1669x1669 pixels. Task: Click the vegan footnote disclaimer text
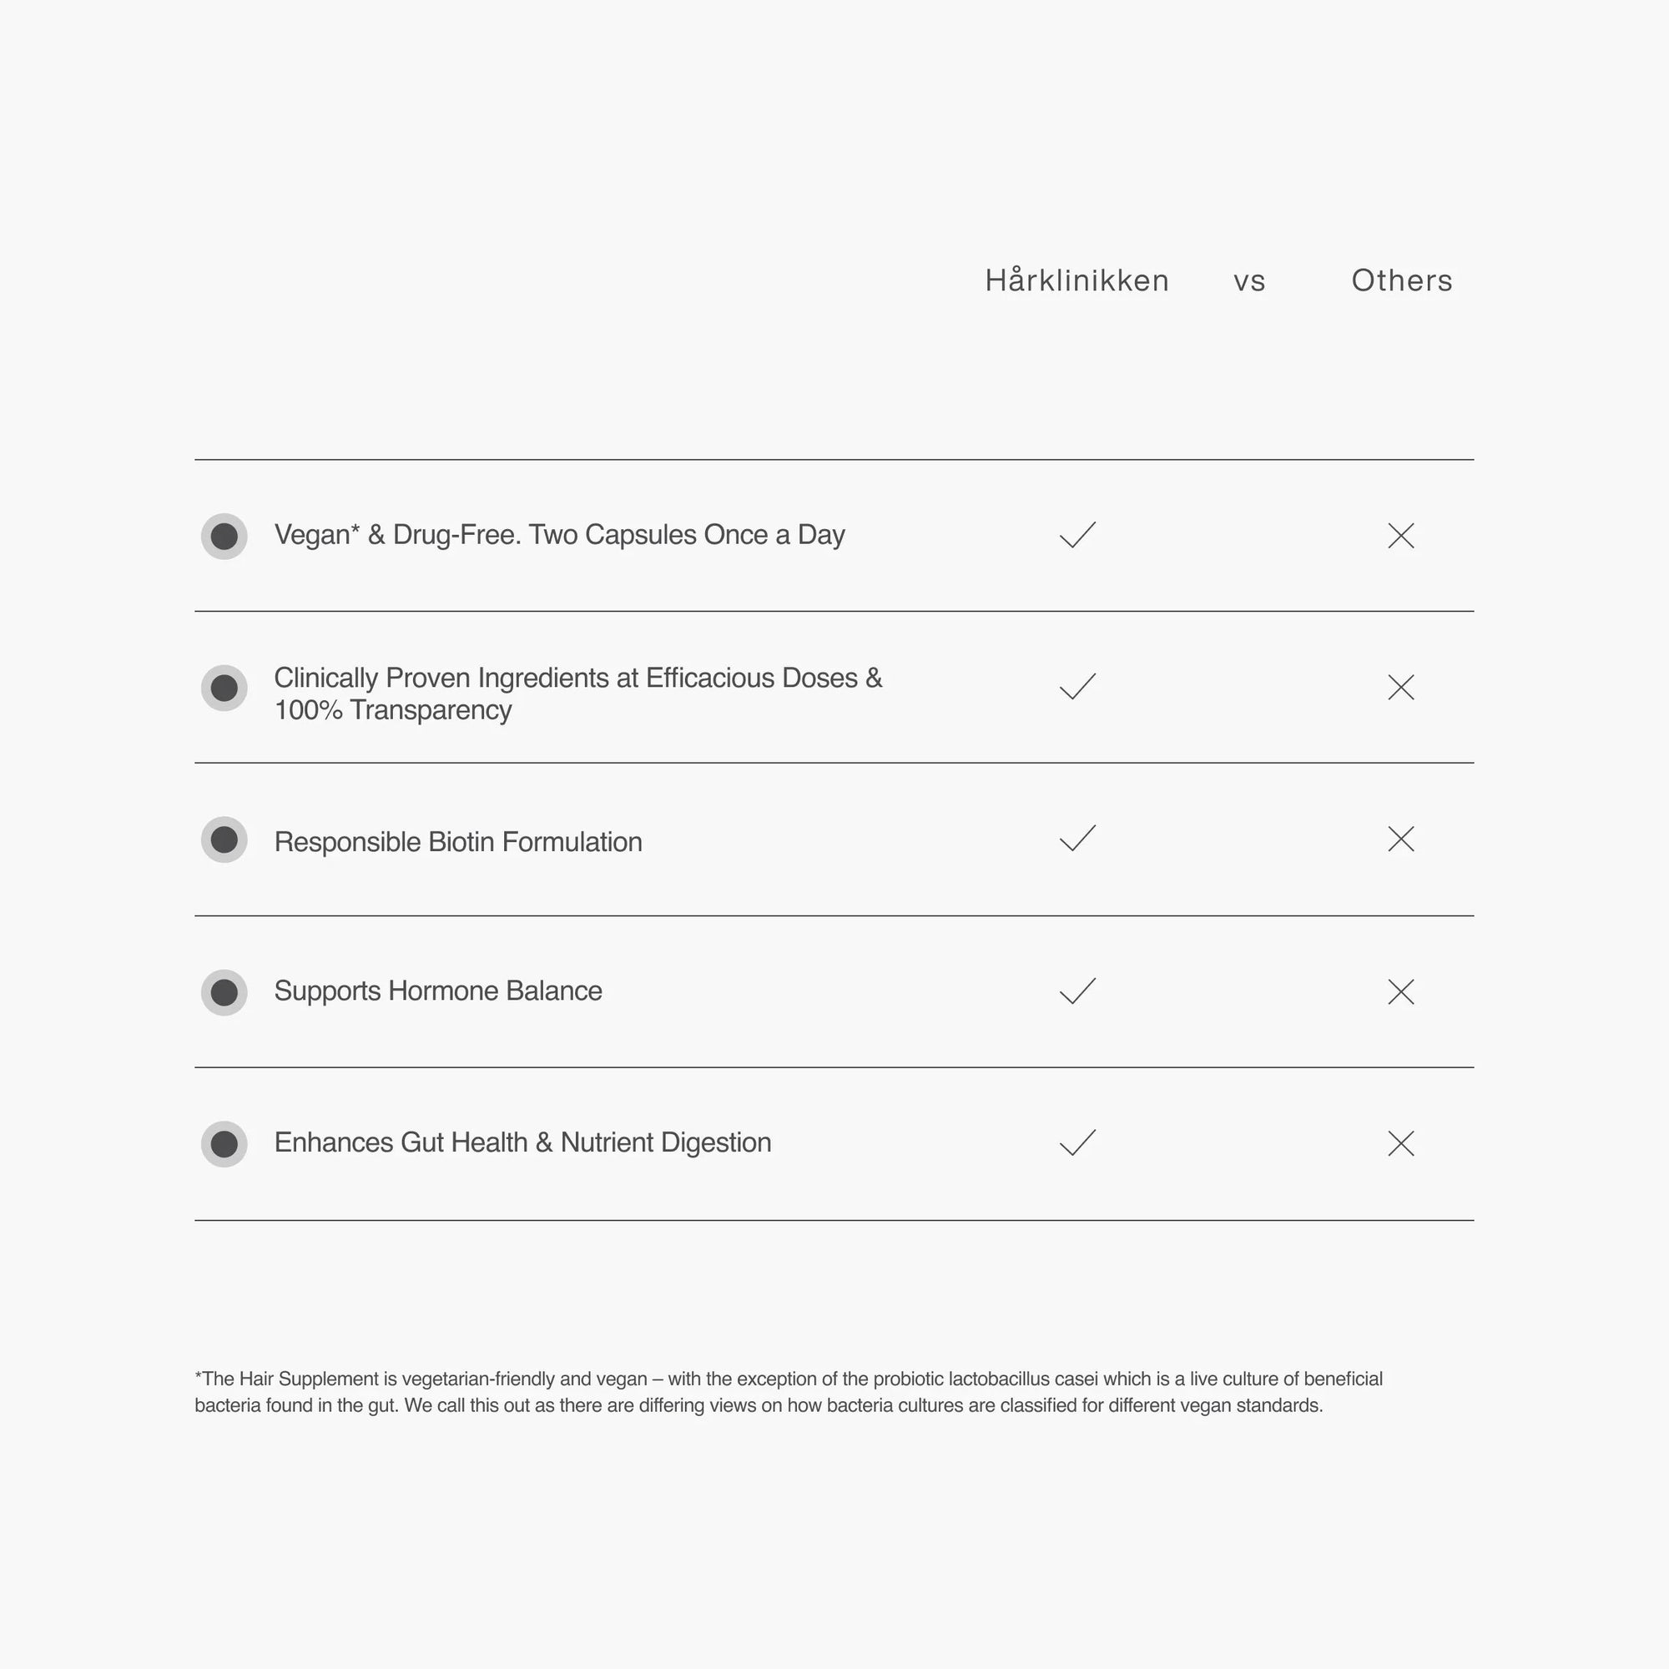point(789,1392)
